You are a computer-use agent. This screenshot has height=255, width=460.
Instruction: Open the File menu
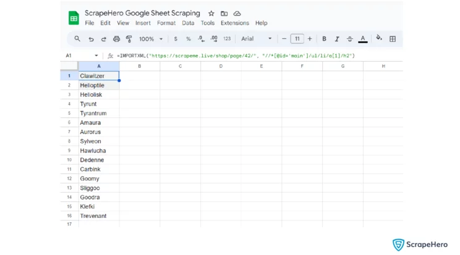tap(90, 23)
